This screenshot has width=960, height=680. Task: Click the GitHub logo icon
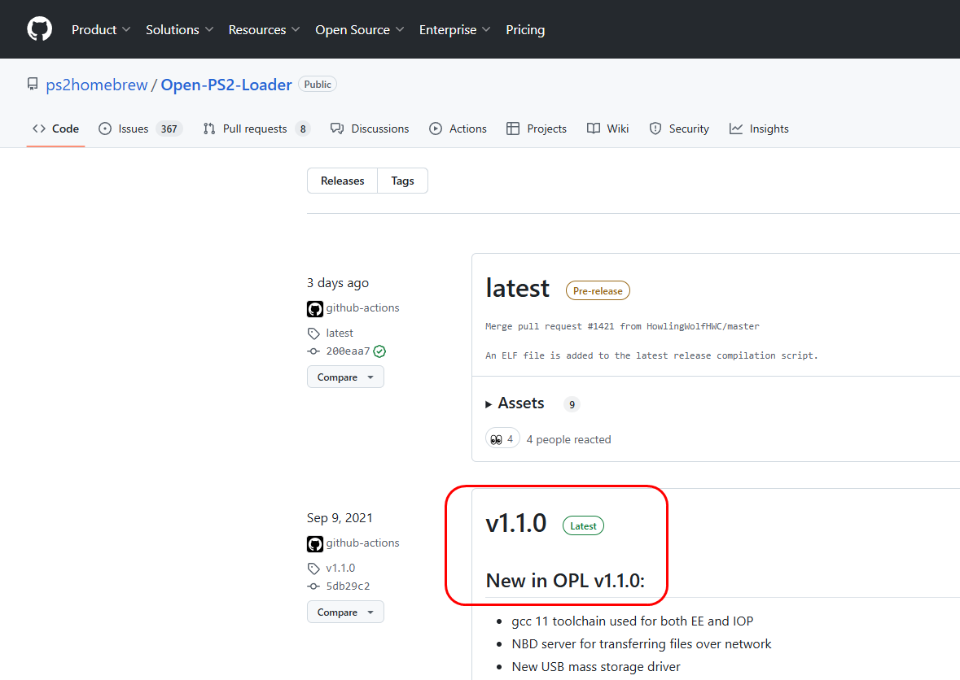pyautogui.click(x=39, y=29)
